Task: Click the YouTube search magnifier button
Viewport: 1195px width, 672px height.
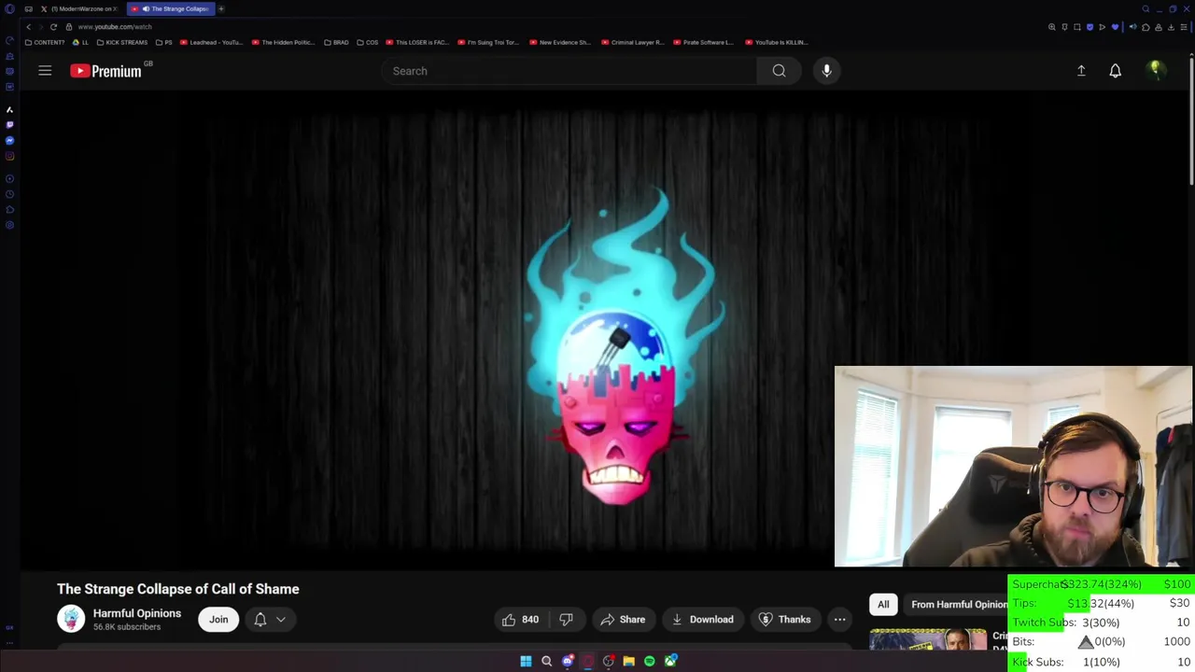Action: [779, 71]
